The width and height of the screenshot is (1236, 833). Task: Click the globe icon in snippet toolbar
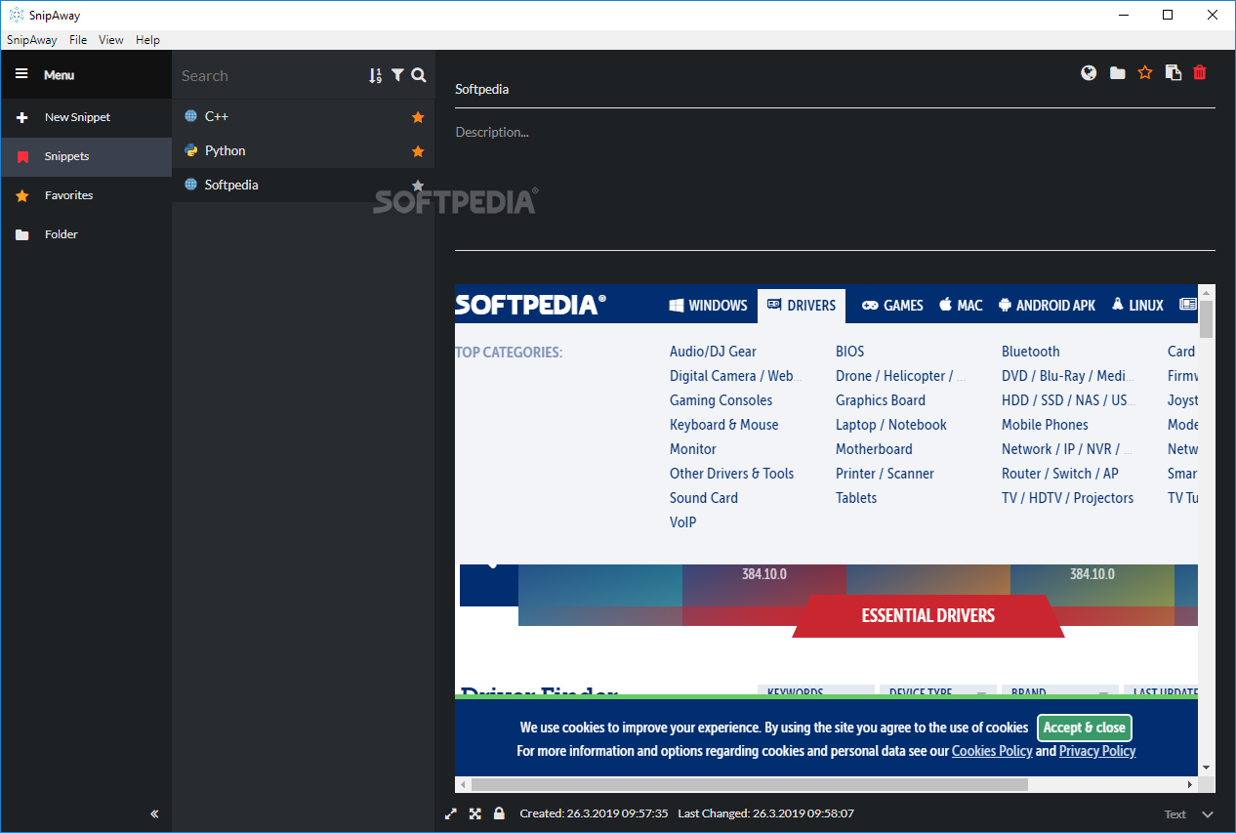[1089, 72]
